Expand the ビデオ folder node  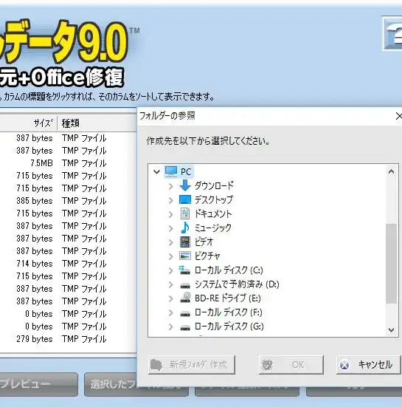point(170,242)
